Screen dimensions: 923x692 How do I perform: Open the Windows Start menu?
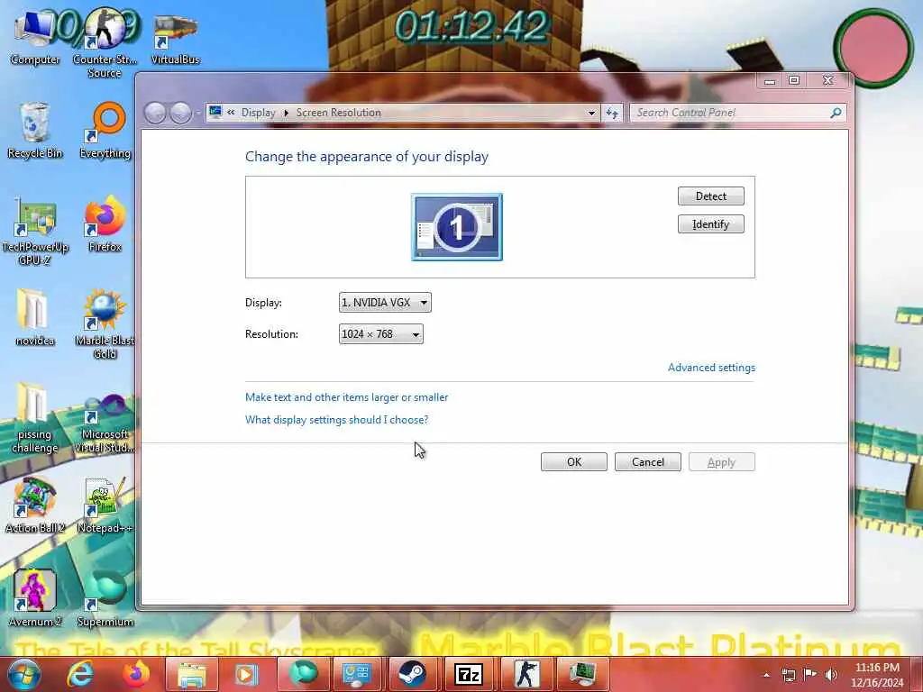click(23, 674)
